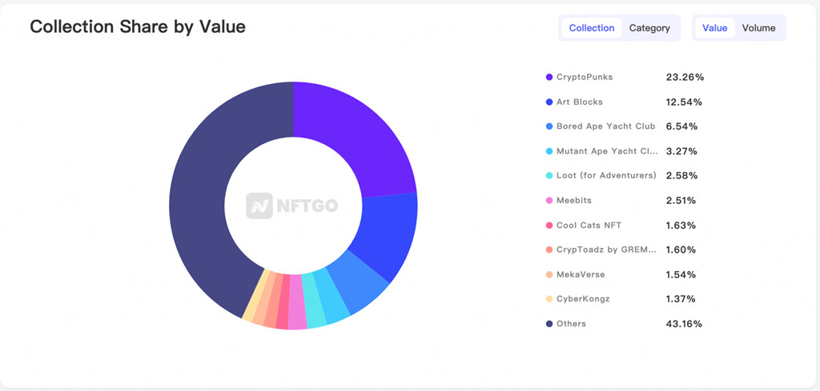Click the 1.60% CrypToadz value
820x391 pixels.
coord(681,249)
